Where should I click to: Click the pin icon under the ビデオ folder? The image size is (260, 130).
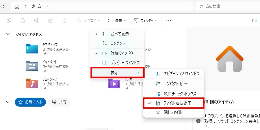(127, 89)
